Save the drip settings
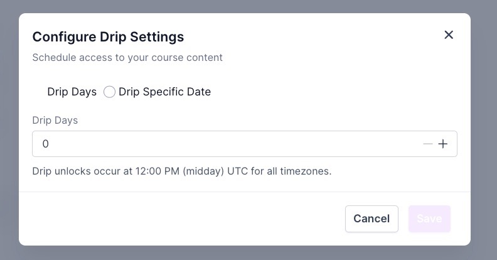Screen dimensions: 497x260 [x=429, y=219]
